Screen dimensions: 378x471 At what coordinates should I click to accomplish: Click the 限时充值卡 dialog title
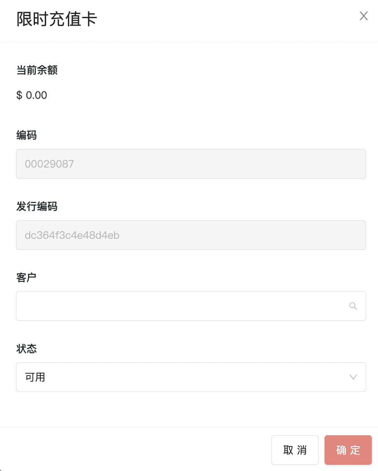click(56, 19)
